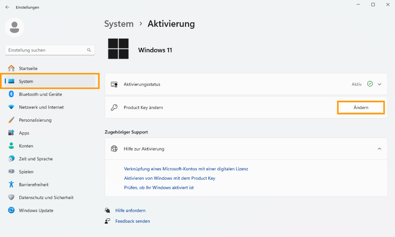Click the Apps icon in sidebar

(x=11, y=133)
